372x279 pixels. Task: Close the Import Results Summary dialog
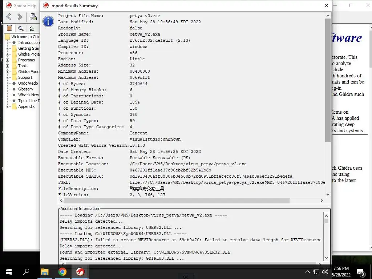point(327,5)
